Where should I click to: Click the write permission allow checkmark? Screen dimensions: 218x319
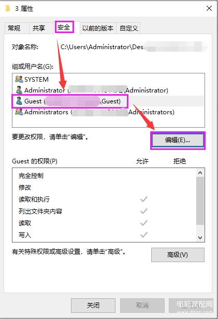coord(144,235)
